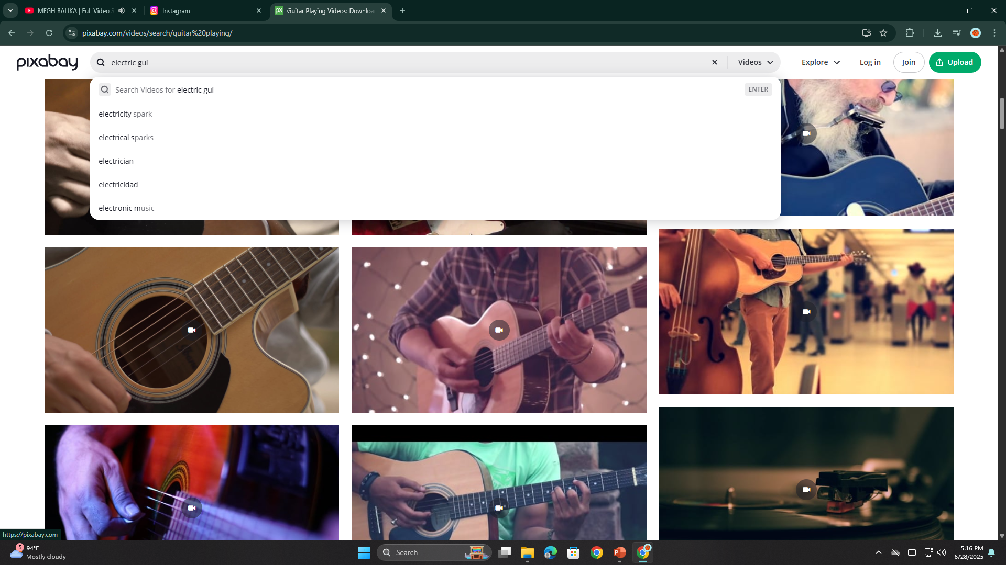Viewport: 1006px width, 565px height.
Task: Bookmark this page with star icon
Action: coord(883,33)
